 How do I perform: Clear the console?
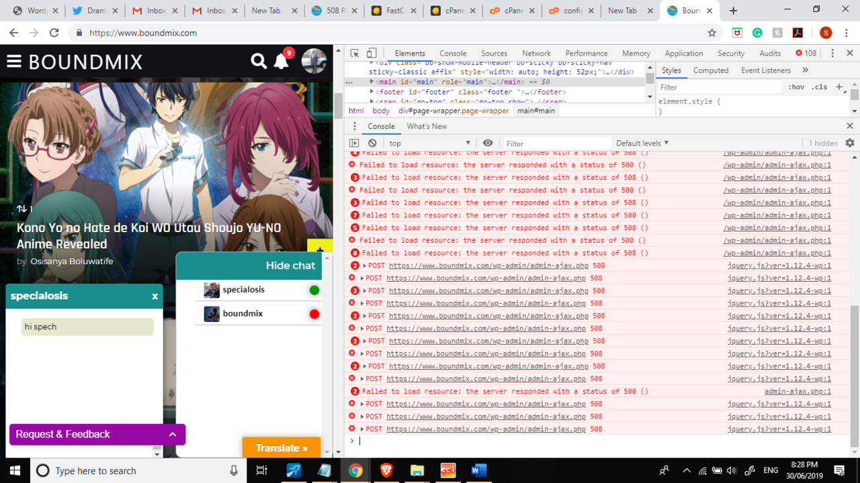pos(372,143)
